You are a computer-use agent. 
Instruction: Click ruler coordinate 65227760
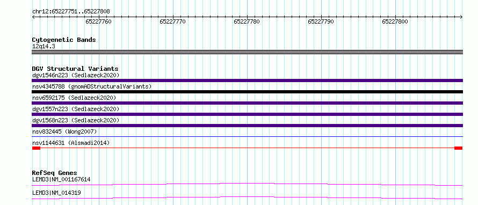click(98, 21)
